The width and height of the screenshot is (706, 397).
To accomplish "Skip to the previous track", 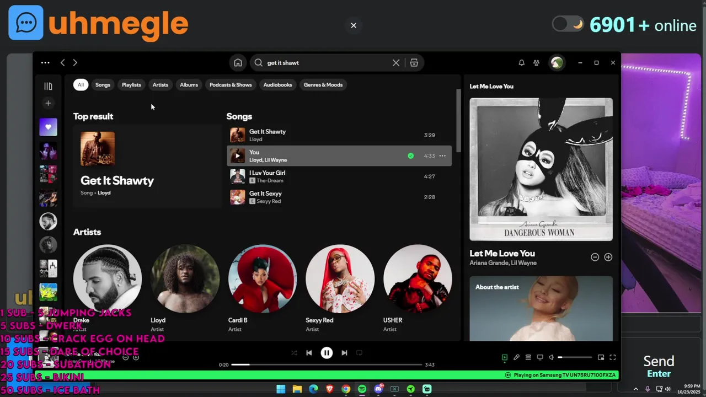I will 309,353.
